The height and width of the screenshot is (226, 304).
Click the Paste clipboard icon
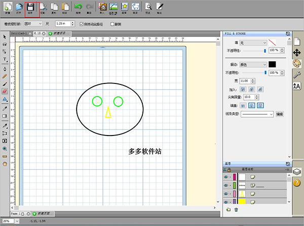coord(65,7)
